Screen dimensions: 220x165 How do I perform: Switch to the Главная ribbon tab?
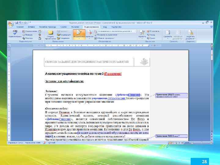pyautogui.click(x=20, y=27)
